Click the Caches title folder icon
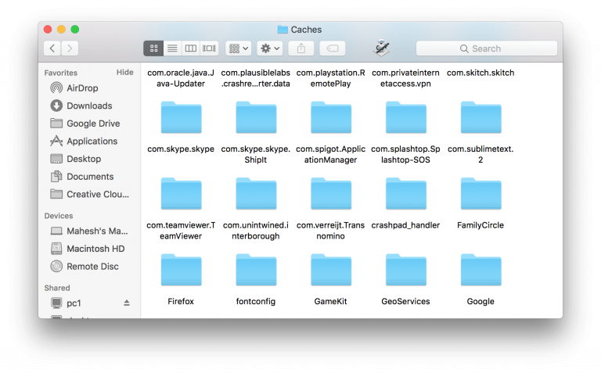This screenshot has width=601, height=373. pyautogui.click(x=283, y=30)
